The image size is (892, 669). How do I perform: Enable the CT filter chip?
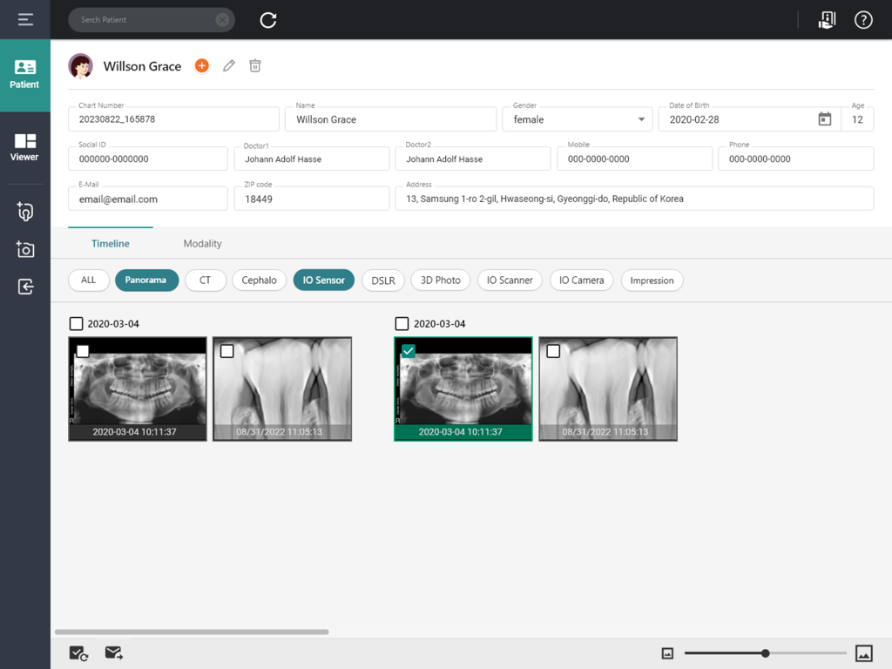point(206,280)
